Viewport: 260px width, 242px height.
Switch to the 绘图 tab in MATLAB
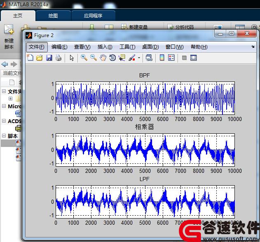[53, 16]
